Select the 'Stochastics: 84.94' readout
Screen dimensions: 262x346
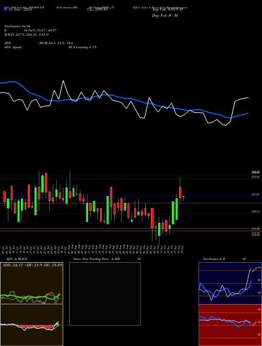pos(17,26)
